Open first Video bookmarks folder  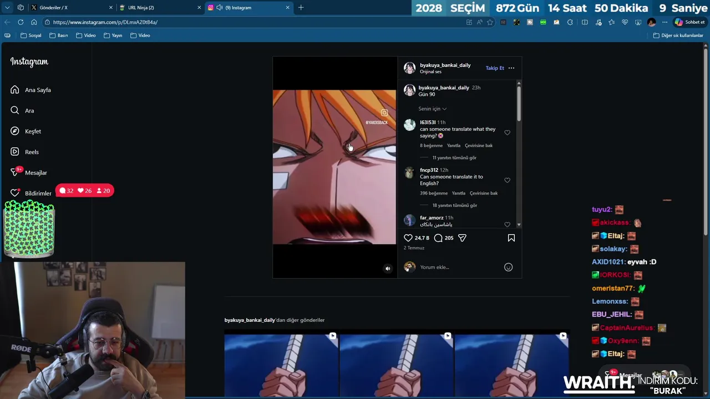85,35
